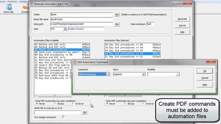Select 'TB Day End prodecures' row

click(x=53, y=78)
